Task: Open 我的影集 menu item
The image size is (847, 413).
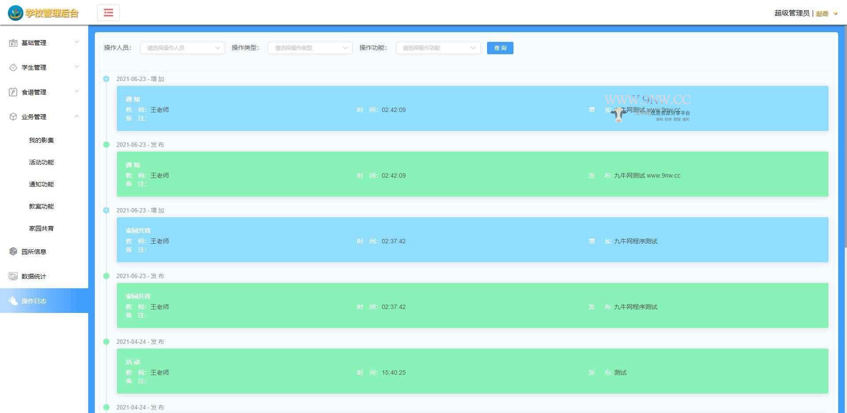Action: 41,140
